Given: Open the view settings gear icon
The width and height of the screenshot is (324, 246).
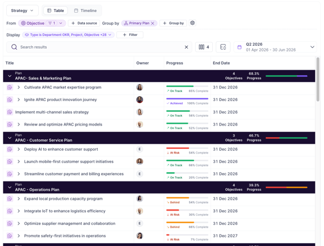Looking at the screenshot, I should pyautogui.click(x=192, y=23).
